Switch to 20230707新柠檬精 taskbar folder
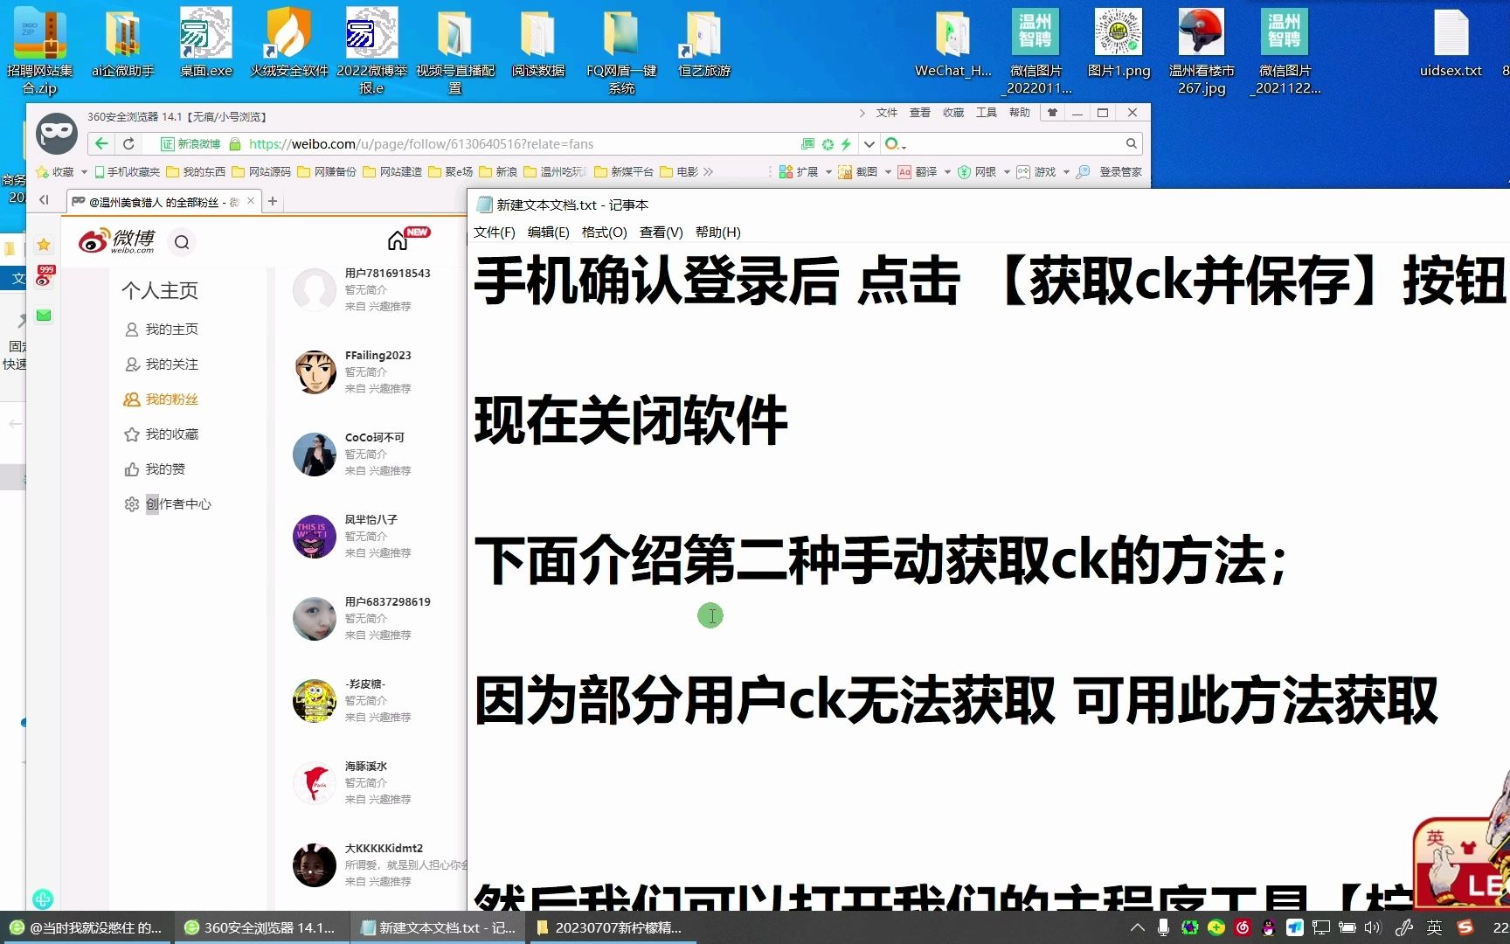1510x944 pixels. tap(611, 927)
